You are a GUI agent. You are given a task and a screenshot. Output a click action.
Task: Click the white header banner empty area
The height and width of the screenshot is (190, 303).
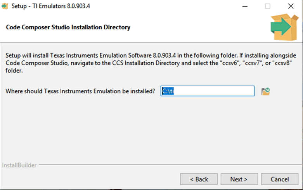[x=194, y=28]
